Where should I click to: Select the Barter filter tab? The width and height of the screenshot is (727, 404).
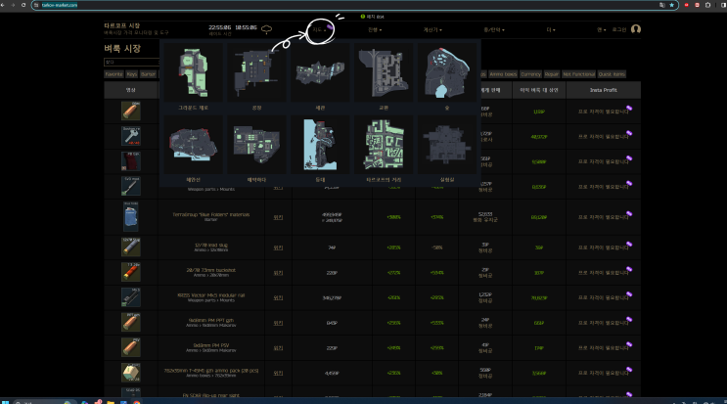pos(148,74)
